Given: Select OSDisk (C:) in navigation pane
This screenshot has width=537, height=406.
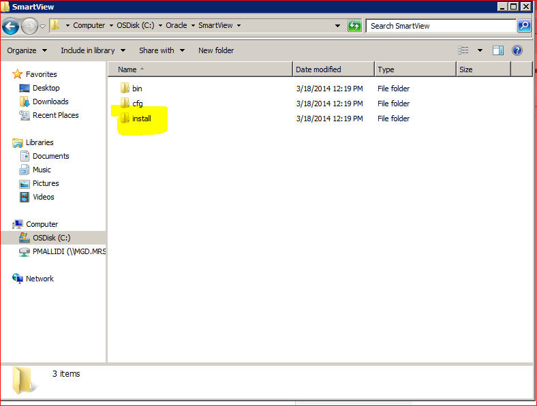Looking at the screenshot, I should coord(52,238).
